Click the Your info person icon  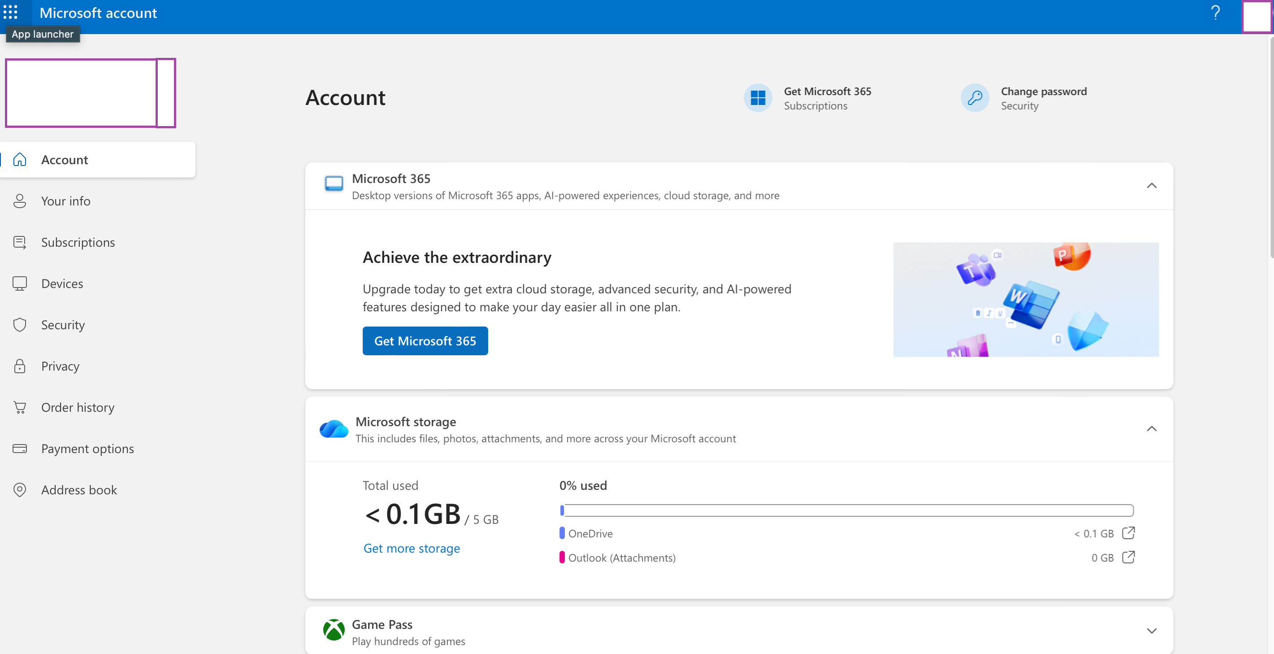pyautogui.click(x=20, y=201)
